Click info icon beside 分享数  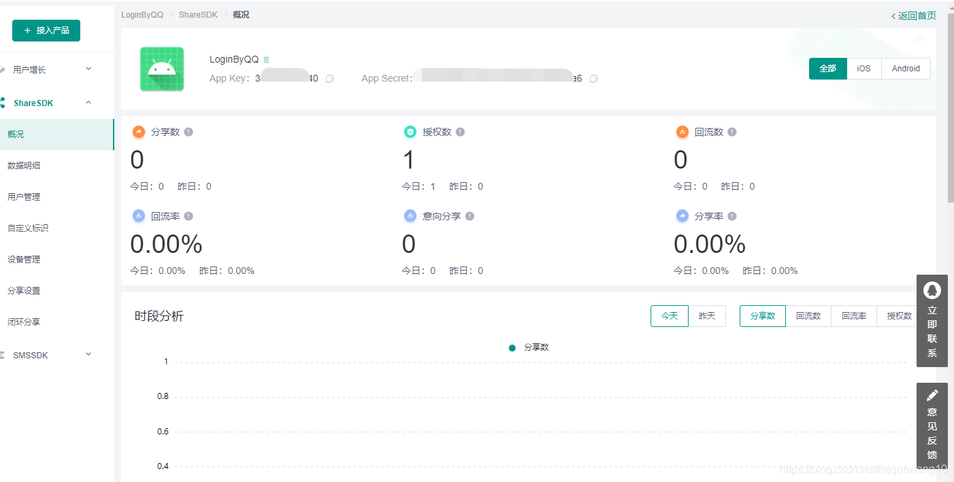click(x=188, y=132)
